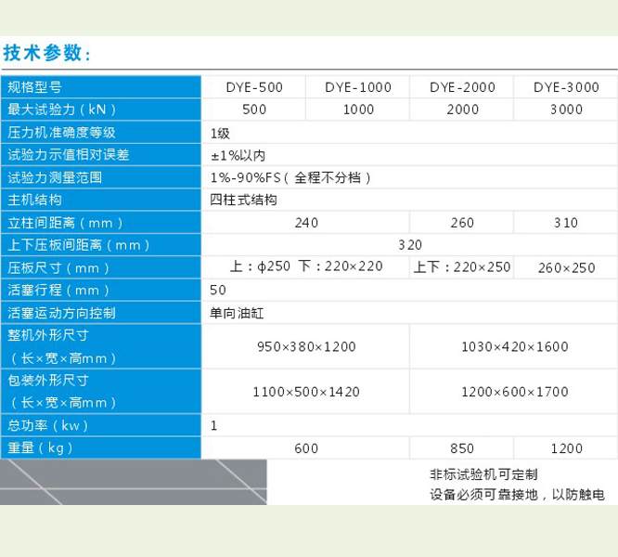Image resolution: width=618 pixels, height=557 pixels.
Task: Click the 四柱式结构 value
Action: [x=243, y=200]
